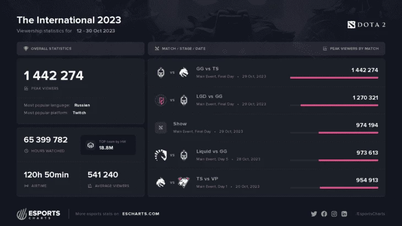Select the Liquid vs GG match row
The width and height of the screenshot is (402, 226).
point(267,155)
